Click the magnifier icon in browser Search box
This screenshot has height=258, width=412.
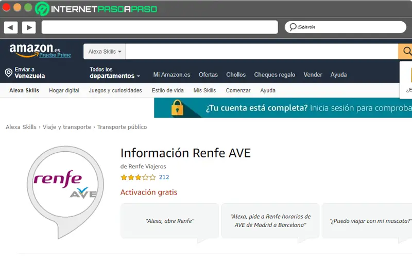click(293, 27)
